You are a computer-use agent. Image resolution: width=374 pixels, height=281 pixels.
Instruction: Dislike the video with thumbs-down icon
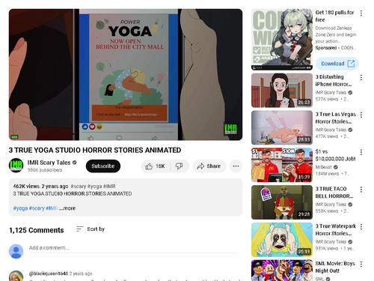tap(180, 166)
